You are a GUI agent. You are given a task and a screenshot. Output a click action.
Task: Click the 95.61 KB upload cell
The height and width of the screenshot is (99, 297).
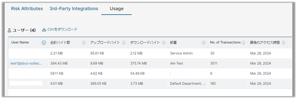(108, 53)
